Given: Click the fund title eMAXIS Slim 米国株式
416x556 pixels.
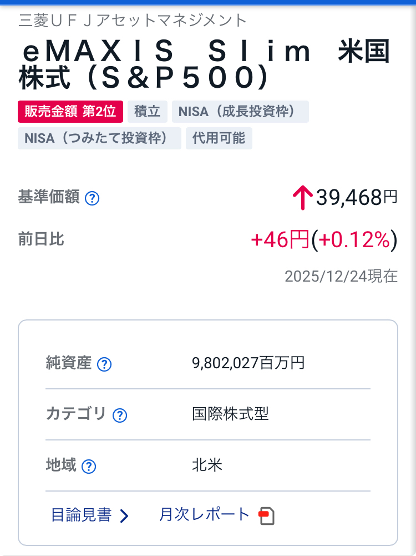Looking at the screenshot, I should click(x=205, y=64).
